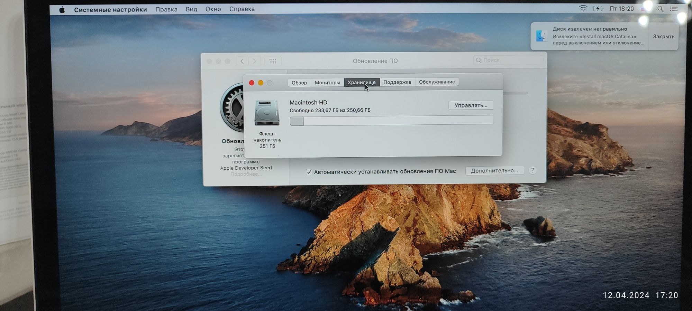The width and height of the screenshot is (692, 311).
Task: Click the Software Update gear icon
Action: coord(232,107)
